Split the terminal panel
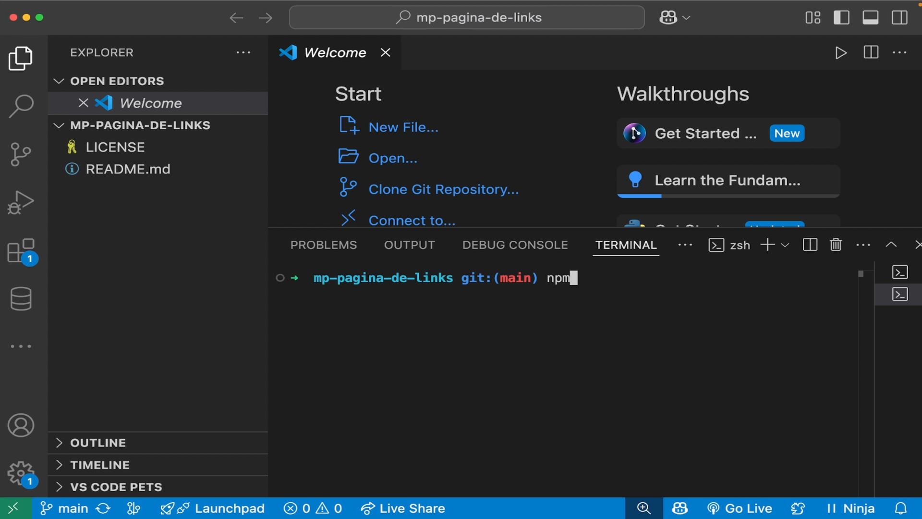This screenshot has width=922, height=519. 810,245
